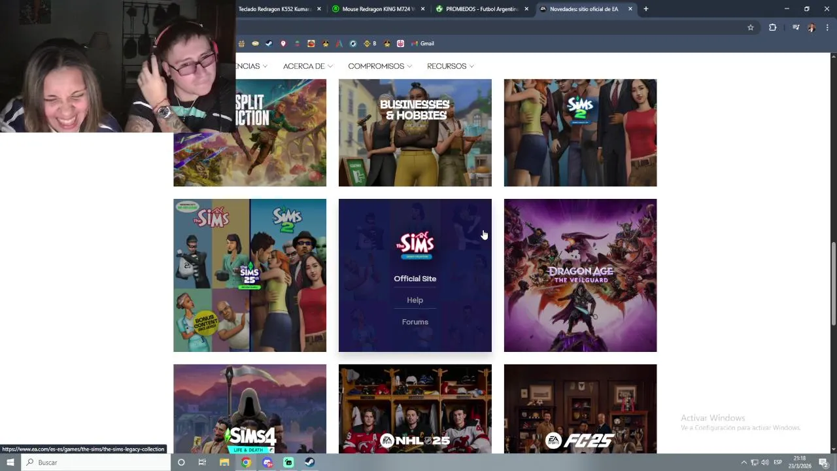
Task: Open a new browser tab with plus
Action: pyautogui.click(x=646, y=9)
